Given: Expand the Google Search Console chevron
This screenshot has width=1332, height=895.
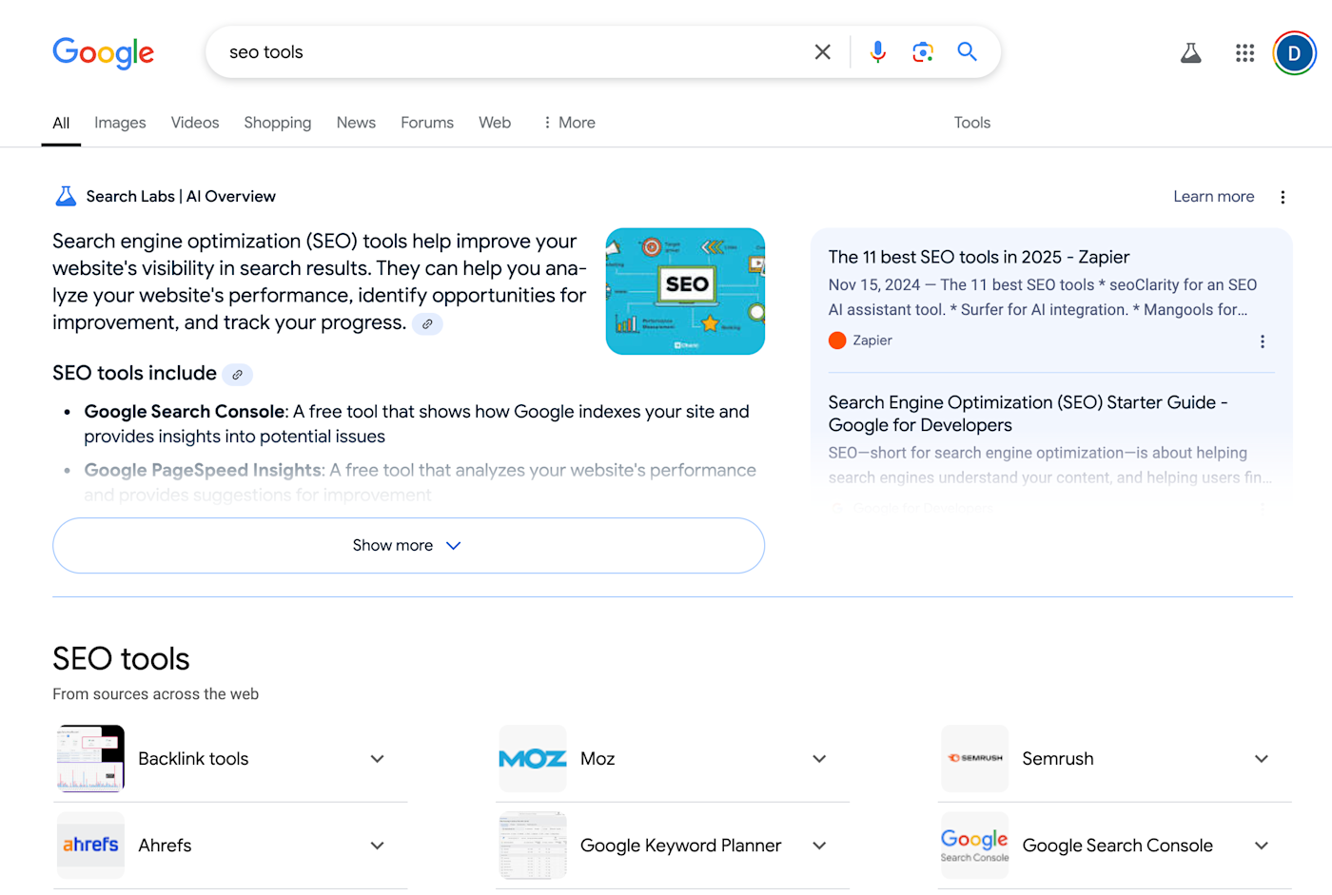Looking at the screenshot, I should 1262,846.
